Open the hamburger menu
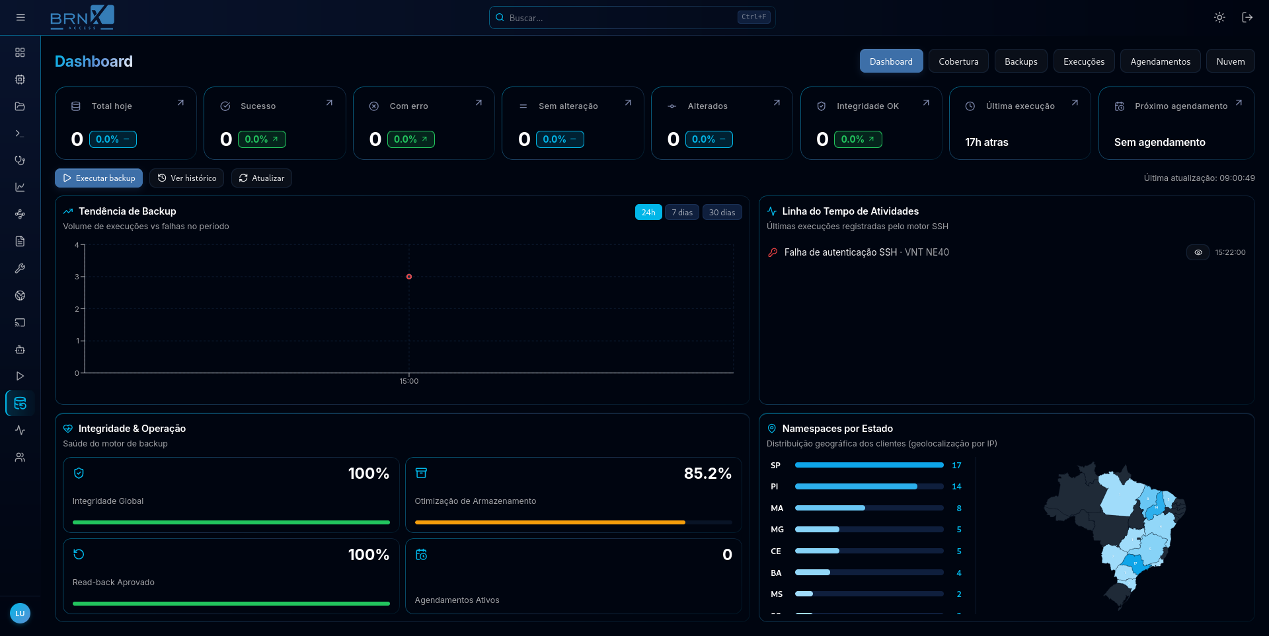This screenshot has height=636, width=1269. pyautogui.click(x=20, y=17)
